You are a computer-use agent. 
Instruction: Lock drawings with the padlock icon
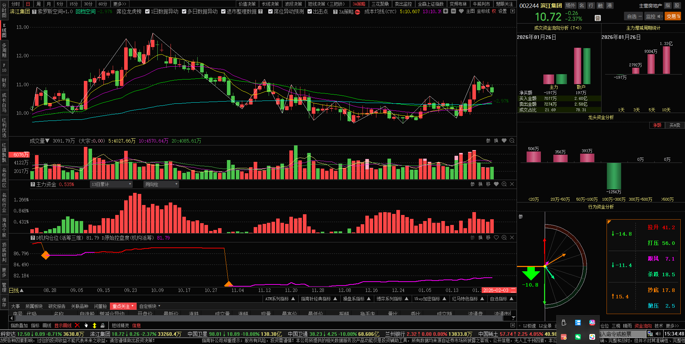coord(103,325)
